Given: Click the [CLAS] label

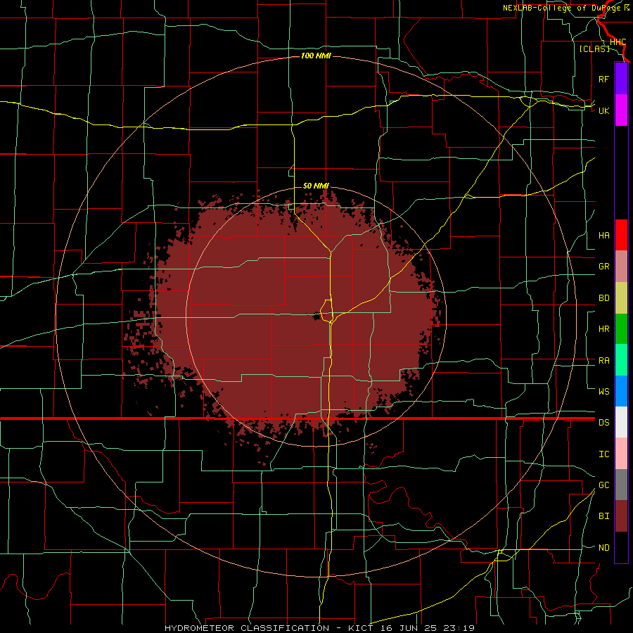Looking at the screenshot, I should click(x=594, y=49).
